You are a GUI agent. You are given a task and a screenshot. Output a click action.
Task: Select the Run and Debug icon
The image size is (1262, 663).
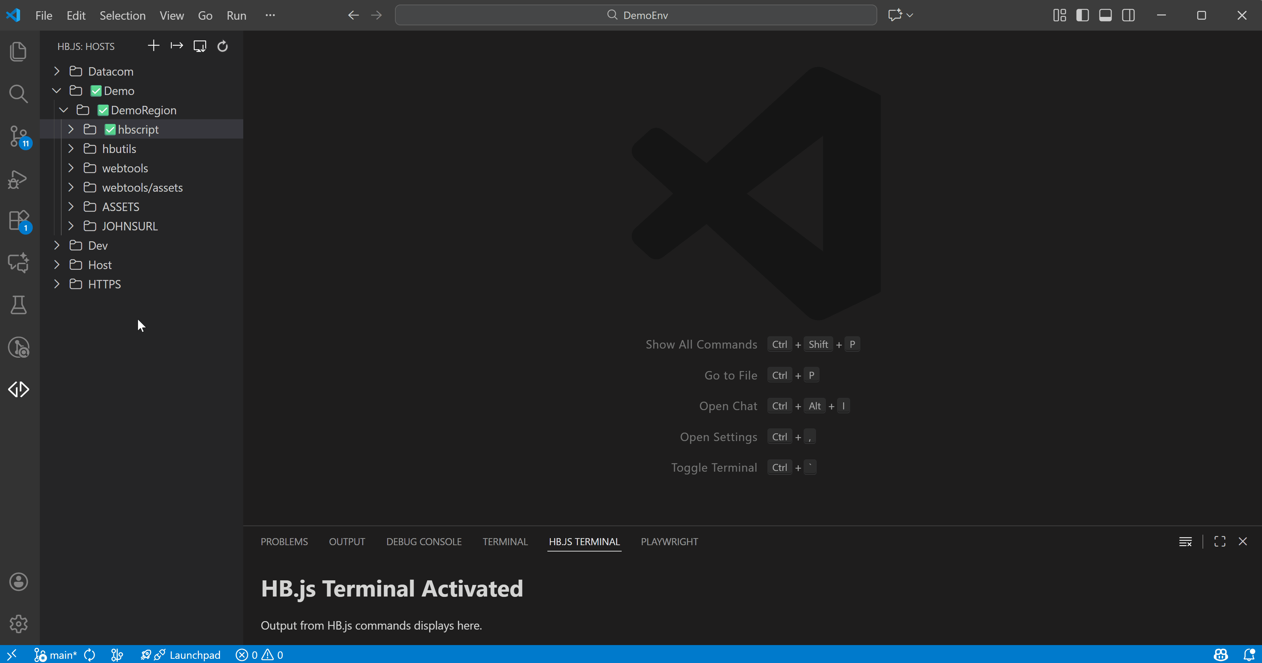[18, 179]
